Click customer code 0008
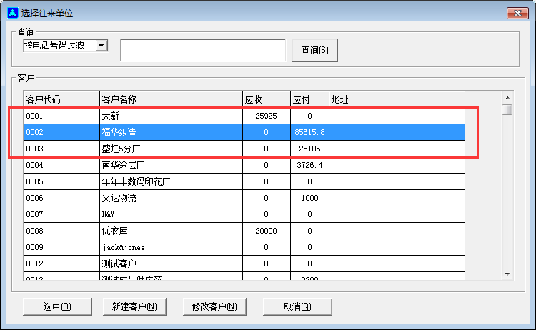Image resolution: width=536 pixels, height=330 pixels. [34, 231]
